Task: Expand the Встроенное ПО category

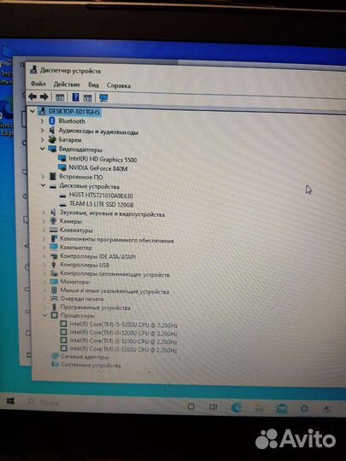Action: 43,176
